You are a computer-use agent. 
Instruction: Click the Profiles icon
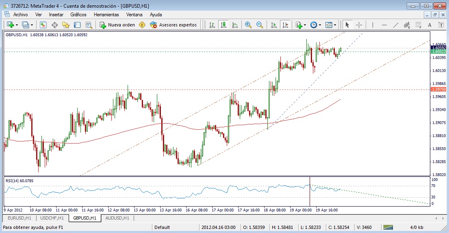pyautogui.click(x=25, y=25)
